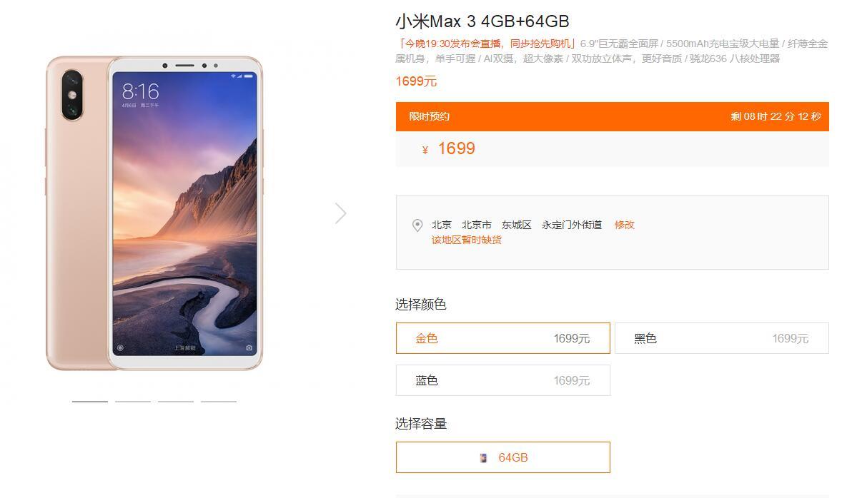Click the gold Mi Max 3 product image
This screenshot has height=498, width=852.
[x=154, y=213]
